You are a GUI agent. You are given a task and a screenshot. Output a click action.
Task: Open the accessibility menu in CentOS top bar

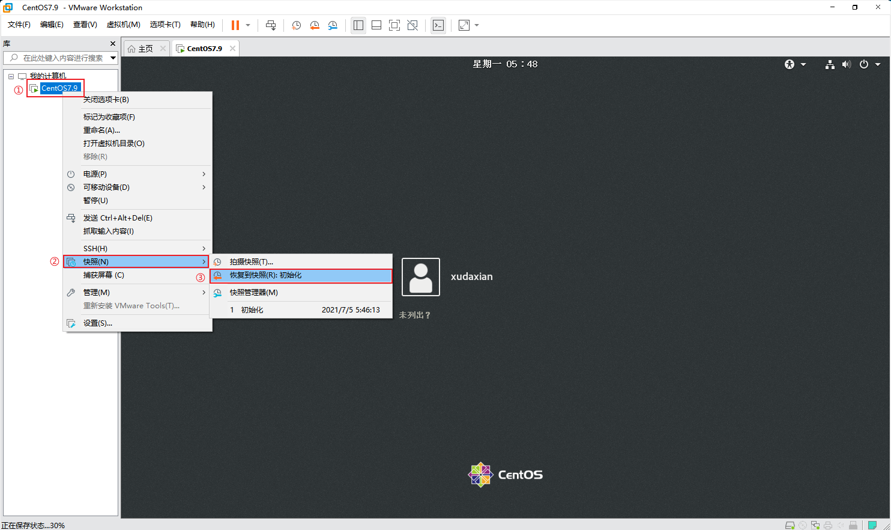tap(790, 64)
